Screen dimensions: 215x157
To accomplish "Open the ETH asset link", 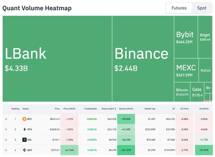I will [x=30, y=129].
